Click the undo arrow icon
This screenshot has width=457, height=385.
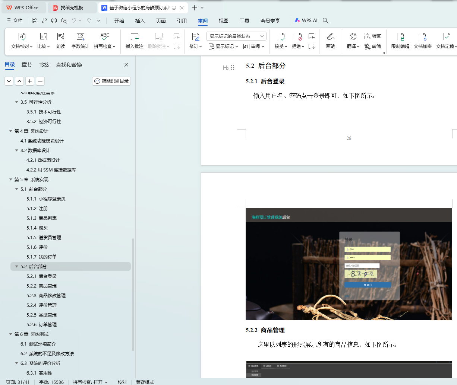click(x=74, y=20)
